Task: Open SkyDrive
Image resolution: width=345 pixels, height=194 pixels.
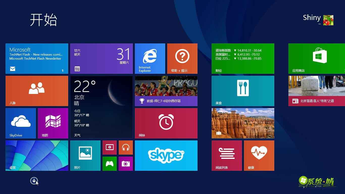Action: pos(20,123)
